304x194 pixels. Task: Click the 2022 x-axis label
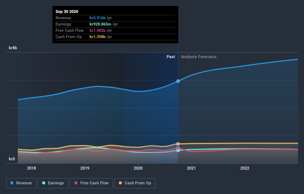pos(245,168)
